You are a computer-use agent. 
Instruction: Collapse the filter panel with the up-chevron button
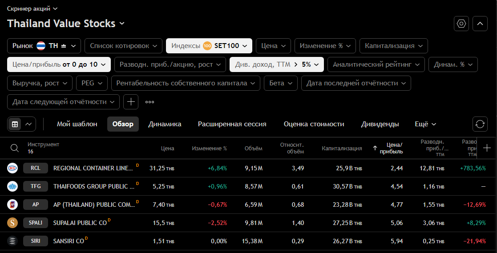[x=480, y=24]
